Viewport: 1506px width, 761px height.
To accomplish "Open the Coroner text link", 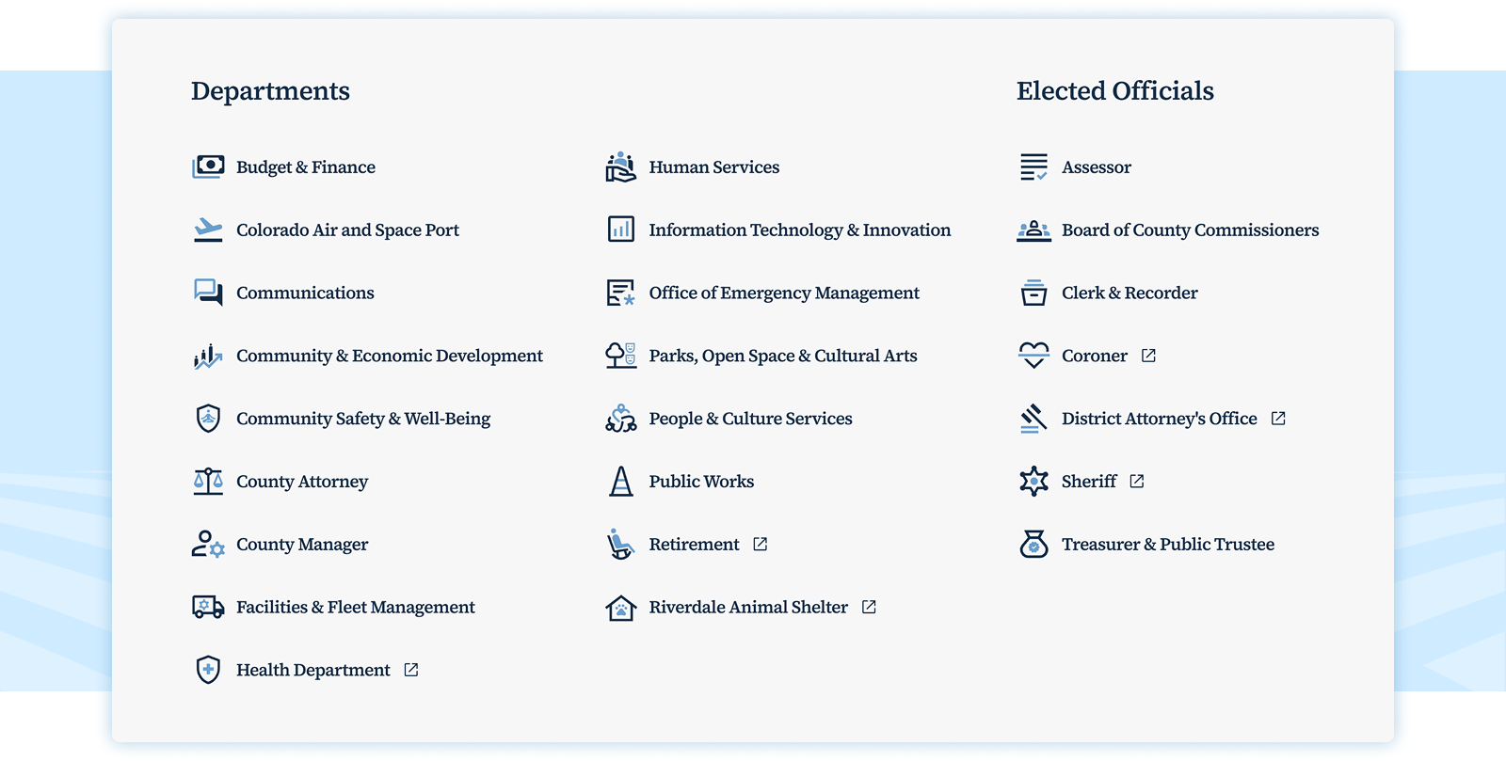I will (1095, 356).
